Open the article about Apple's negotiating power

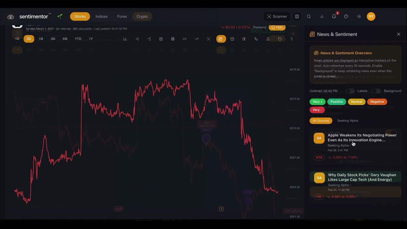pos(362,137)
